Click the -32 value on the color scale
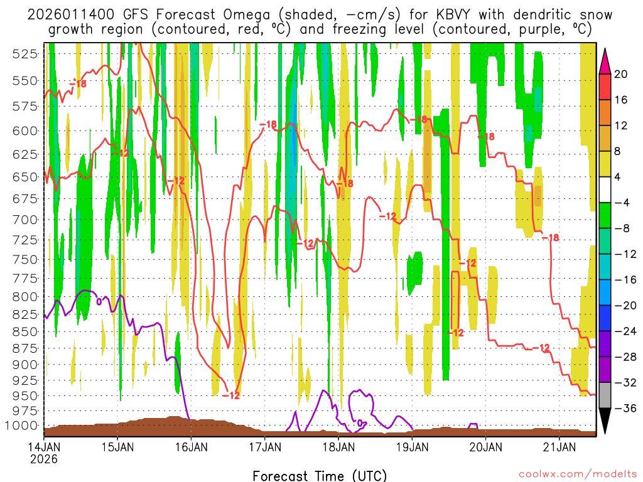 [x=625, y=382]
